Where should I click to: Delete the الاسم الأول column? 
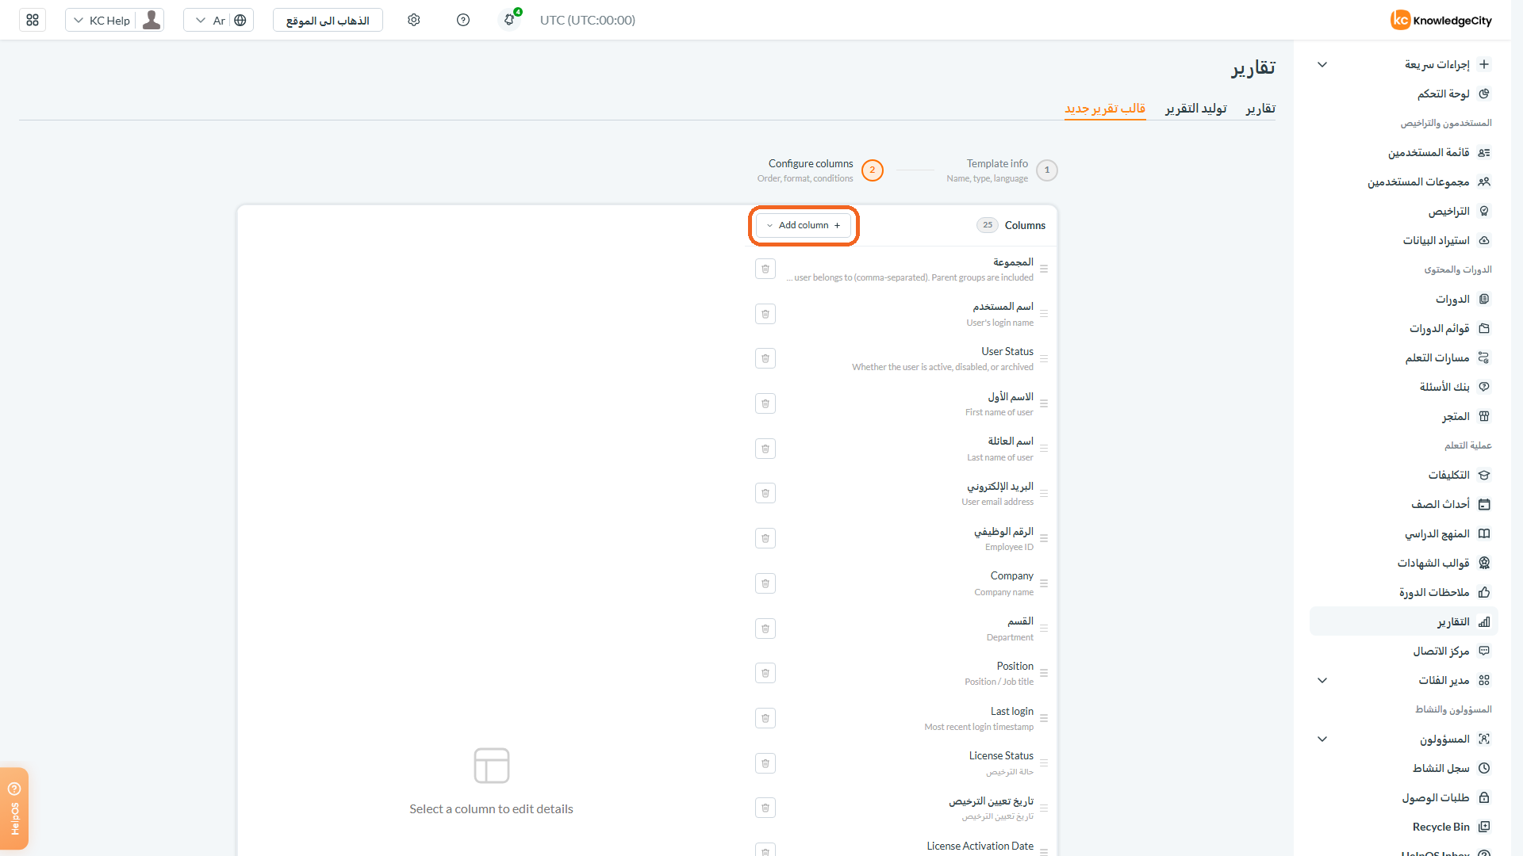point(765,403)
